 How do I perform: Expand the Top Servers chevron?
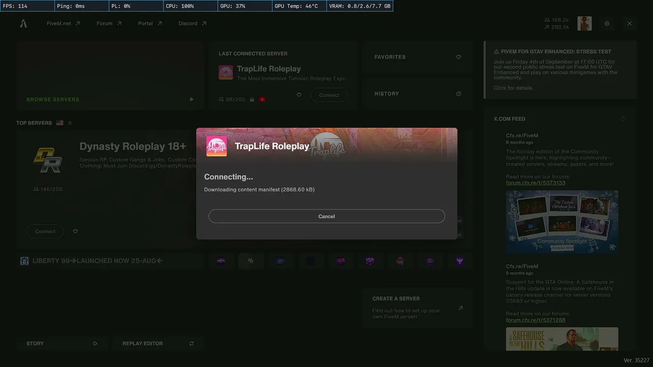(70, 123)
